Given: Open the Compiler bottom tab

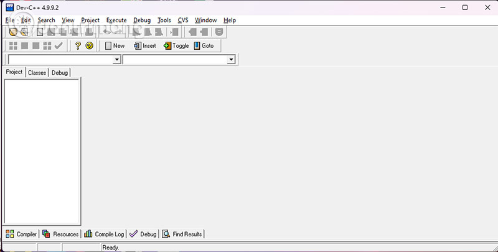Looking at the screenshot, I should pos(21,234).
